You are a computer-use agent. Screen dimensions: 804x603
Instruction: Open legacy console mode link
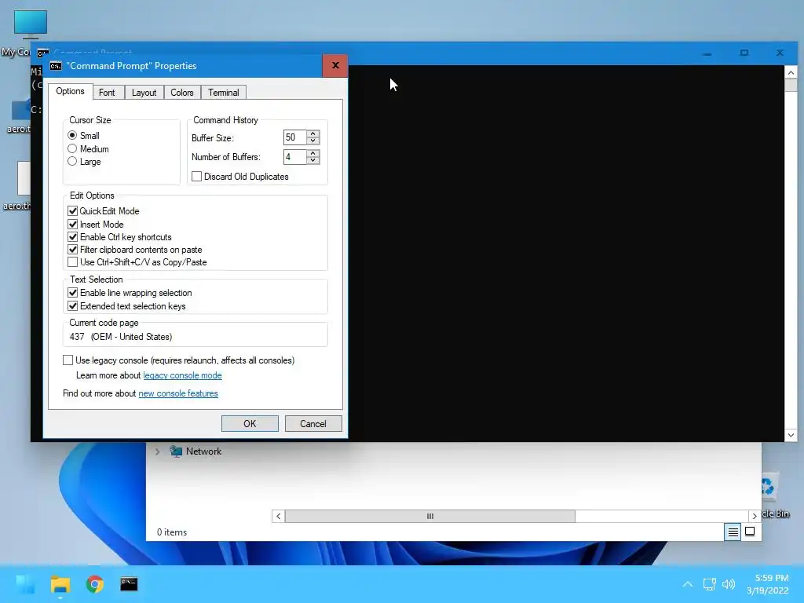click(x=182, y=375)
